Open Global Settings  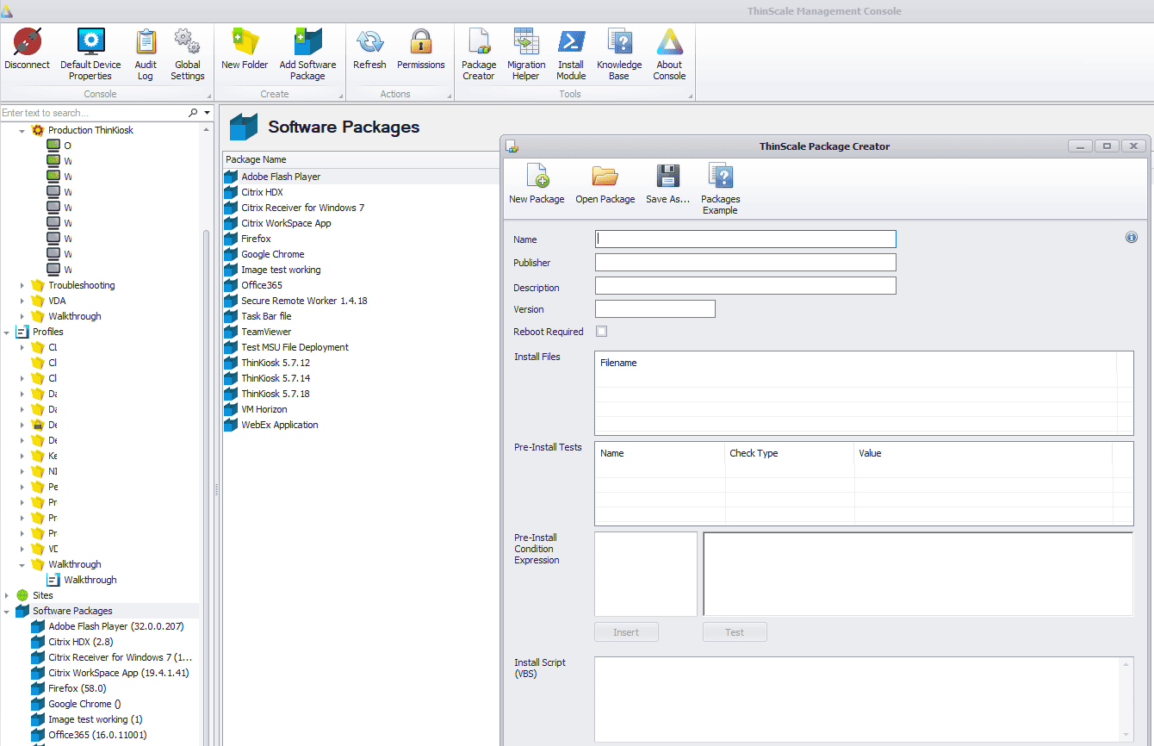(x=187, y=54)
